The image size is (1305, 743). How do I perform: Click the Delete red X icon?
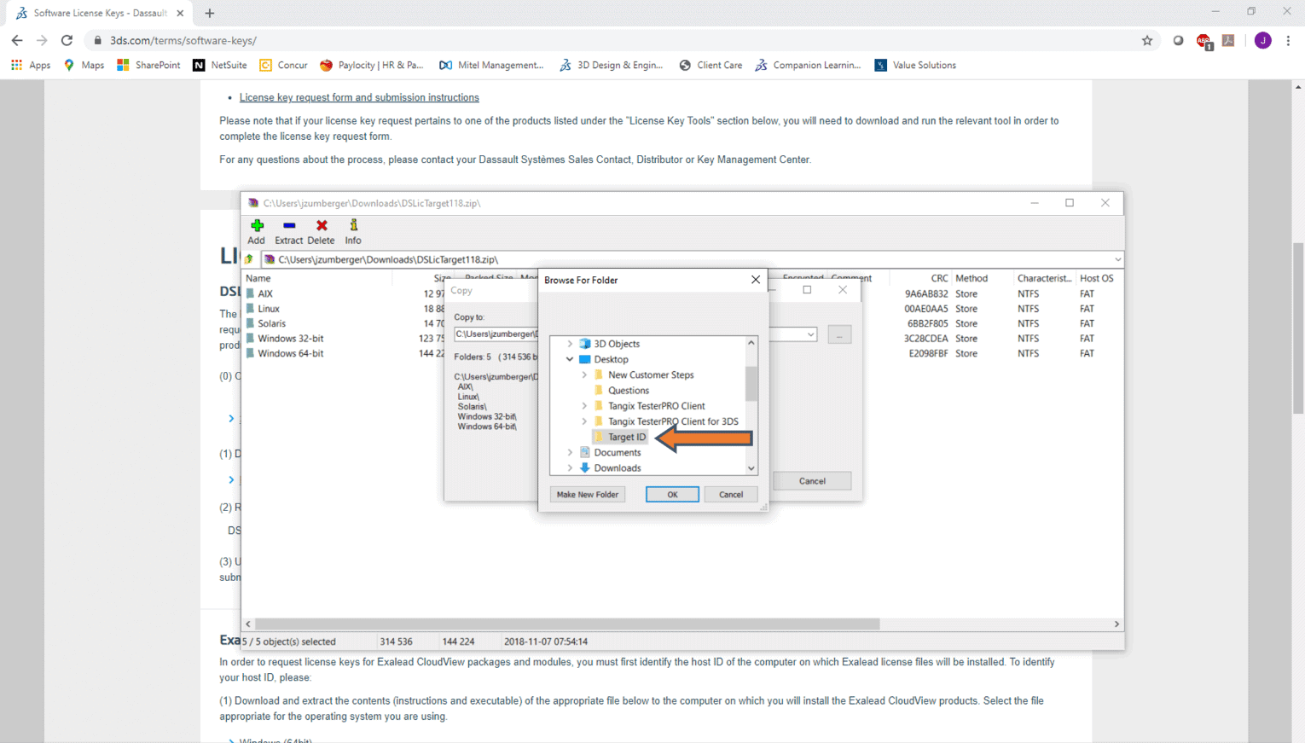coord(321,231)
